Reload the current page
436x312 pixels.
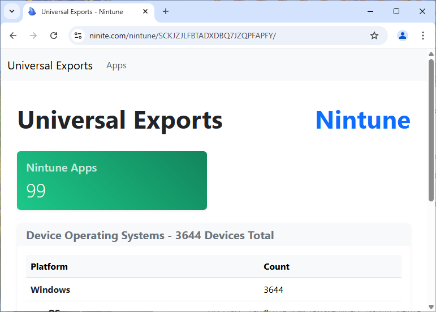54,36
